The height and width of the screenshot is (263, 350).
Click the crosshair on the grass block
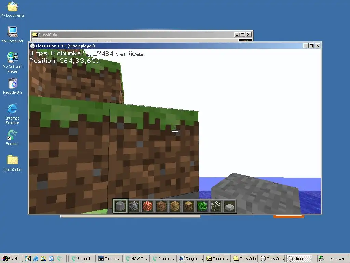(175, 132)
